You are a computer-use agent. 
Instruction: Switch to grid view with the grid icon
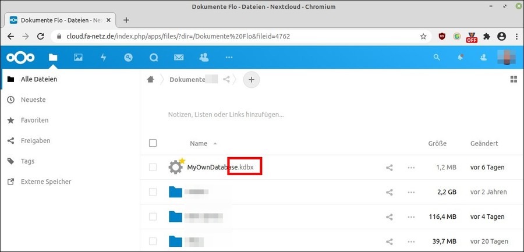pos(513,79)
